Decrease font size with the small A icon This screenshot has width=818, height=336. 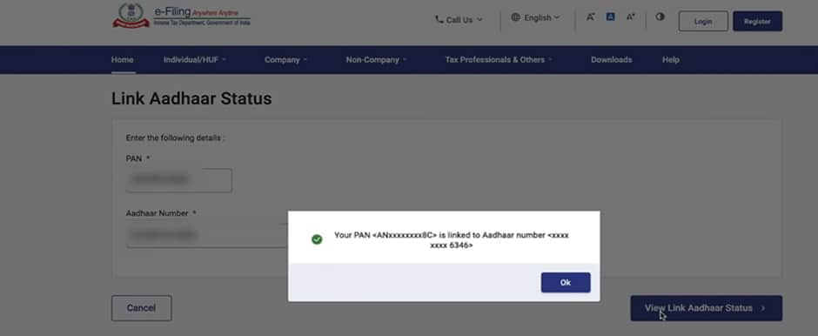(590, 17)
